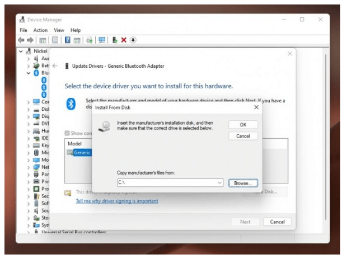The image size is (347, 259).
Task: Select the Nickel computer root node
Action: (x=37, y=51)
